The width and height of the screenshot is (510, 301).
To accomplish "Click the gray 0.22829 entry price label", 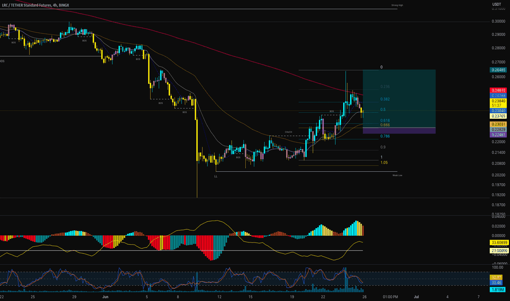I will (498, 130).
